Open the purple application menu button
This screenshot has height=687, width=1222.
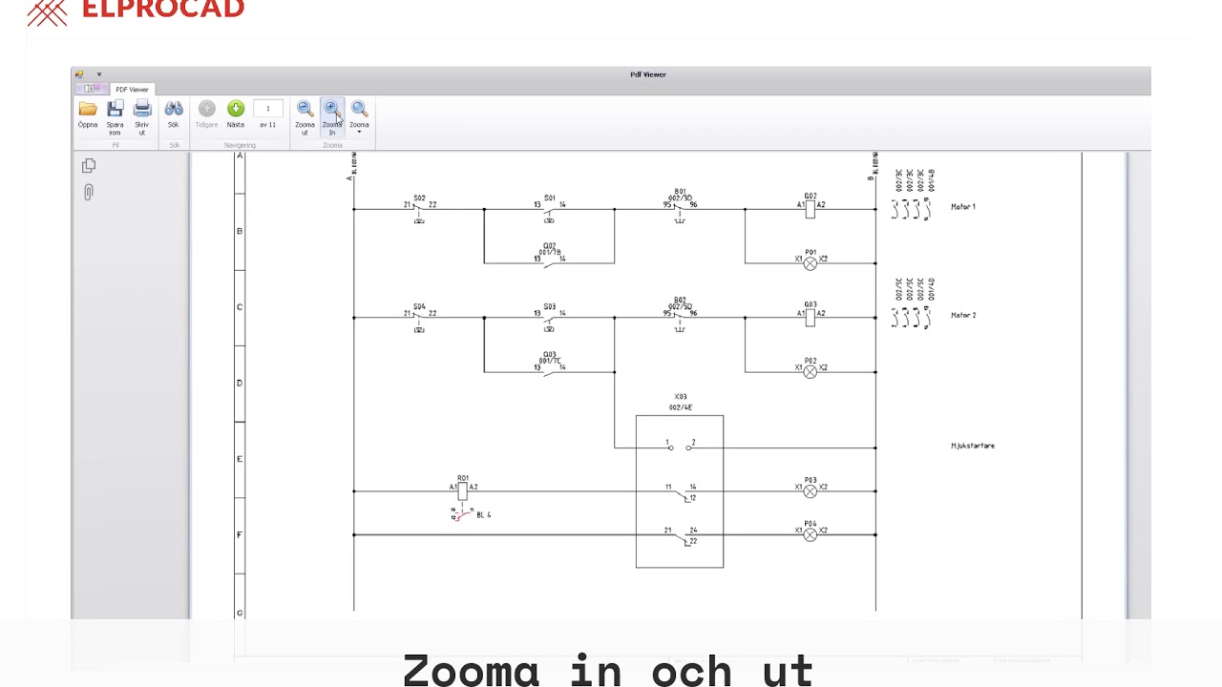tap(92, 89)
